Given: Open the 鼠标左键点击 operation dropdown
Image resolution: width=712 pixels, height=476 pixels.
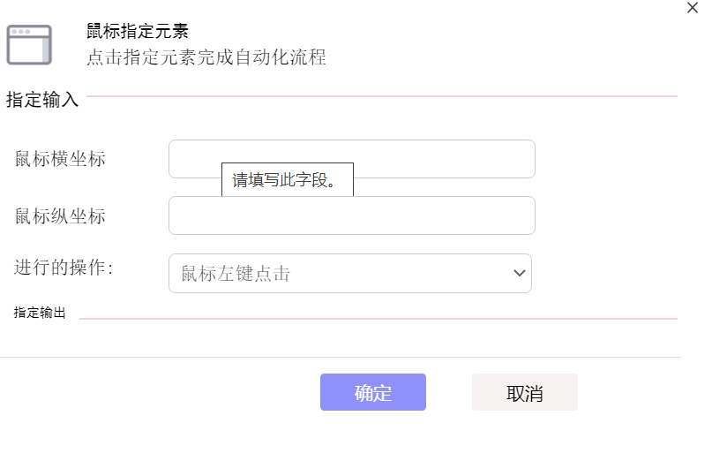Looking at the screenshot, I should coord(350,273).
